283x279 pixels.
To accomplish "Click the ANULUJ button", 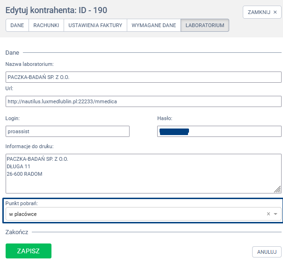I will pos(267,252).
